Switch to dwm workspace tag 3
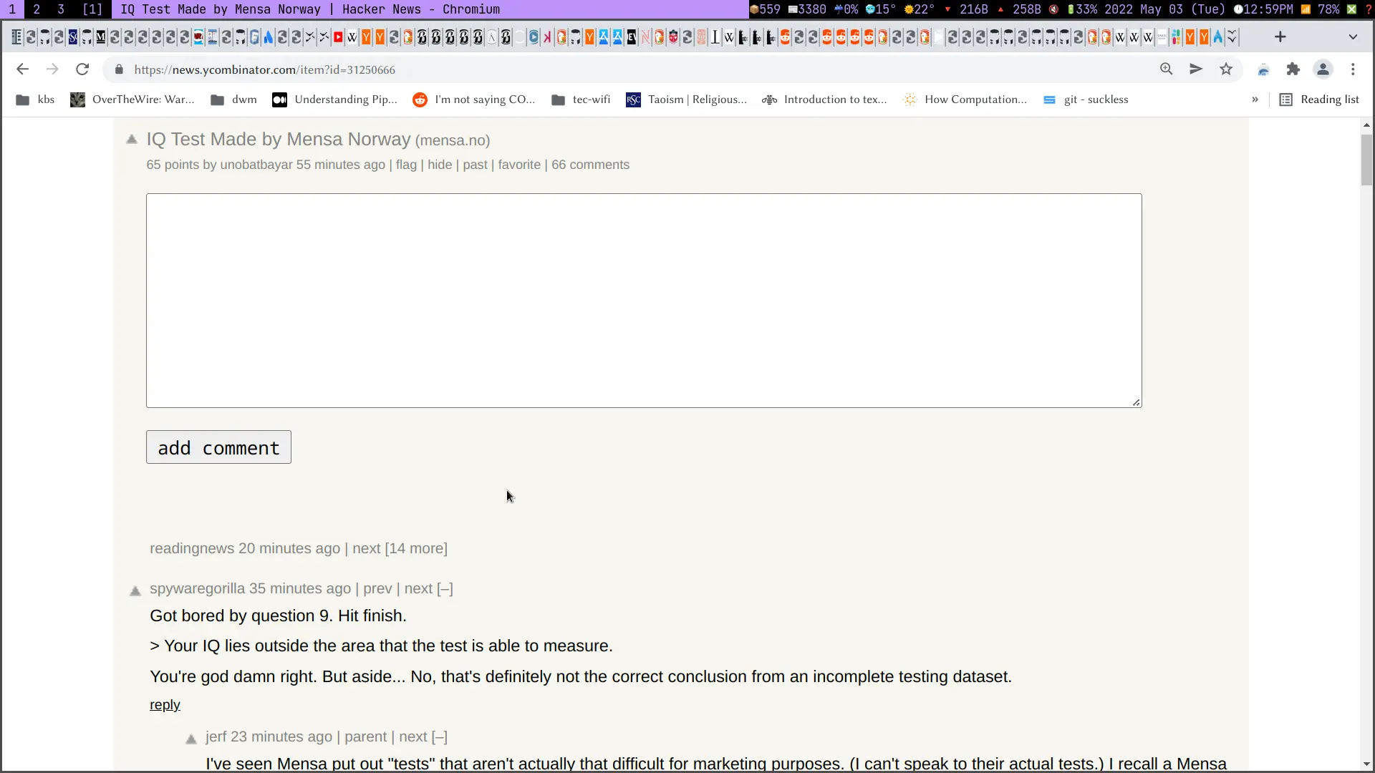 point(61,9)
